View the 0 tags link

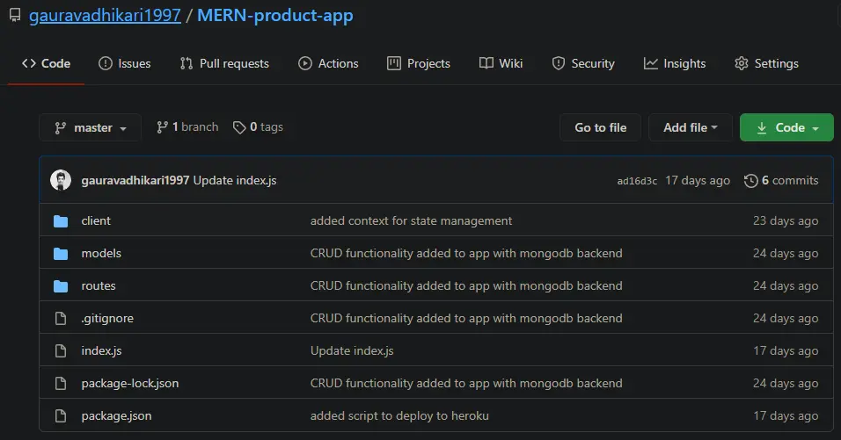258,126
